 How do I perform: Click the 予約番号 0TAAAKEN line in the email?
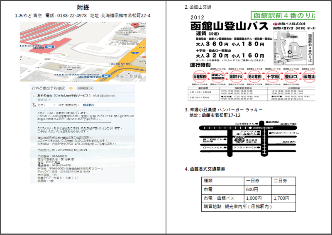52,156
